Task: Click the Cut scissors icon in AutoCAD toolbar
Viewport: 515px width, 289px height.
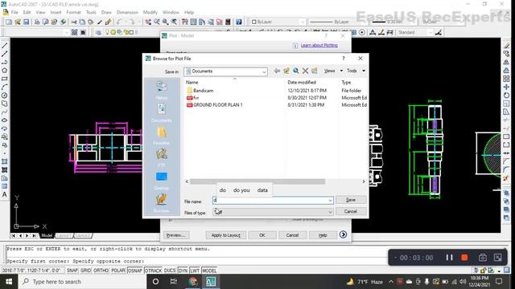Action: [x=74, y=22]
